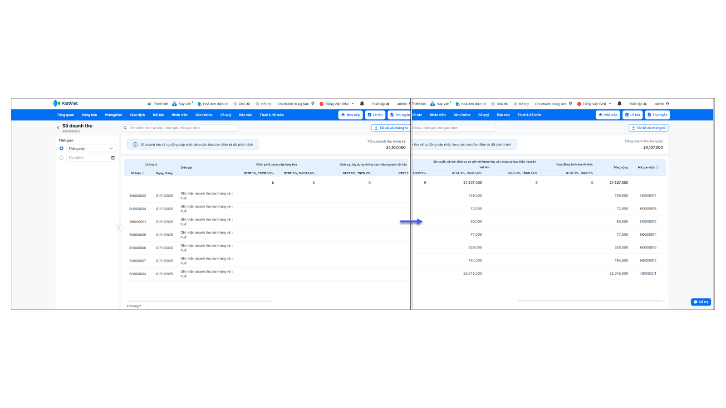
Task: Click Tải sổ và chứng từ in left screenshot
Action: click(391, 128)
